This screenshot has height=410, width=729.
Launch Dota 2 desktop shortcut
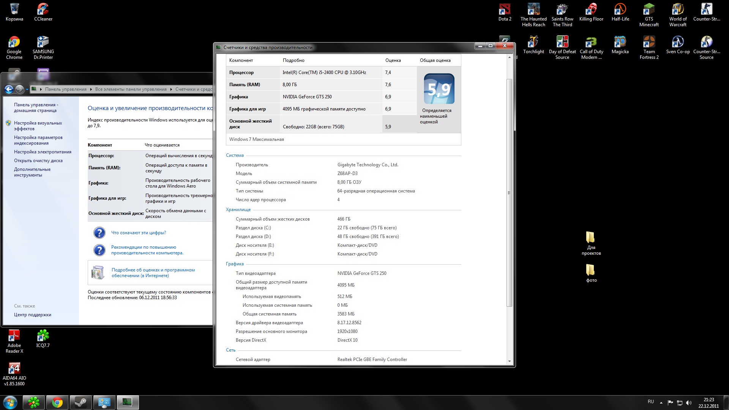(505, 12)
